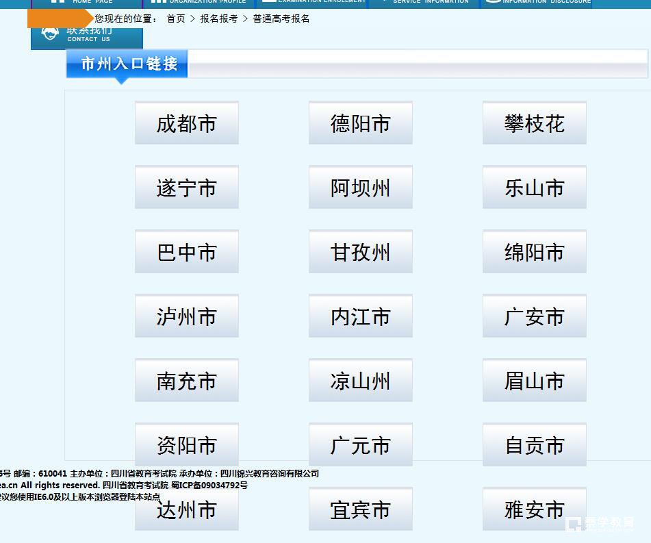This screenshot has height=543, width=651.
Task: Select the 达州市 entrance button
Action: click(x=187, y=509)
